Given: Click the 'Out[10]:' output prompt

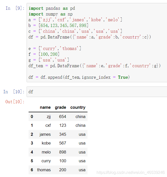Looking at the screenshot, I should coord(15,102).
